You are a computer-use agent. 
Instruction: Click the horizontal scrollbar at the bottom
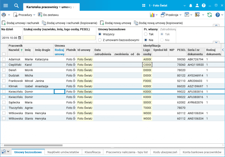point(32,145)
